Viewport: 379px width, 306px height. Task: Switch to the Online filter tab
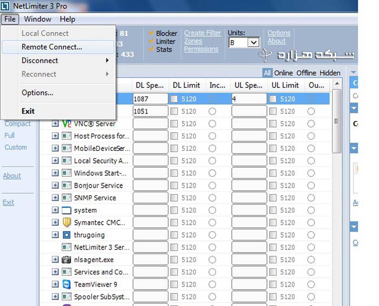point(283,73)
